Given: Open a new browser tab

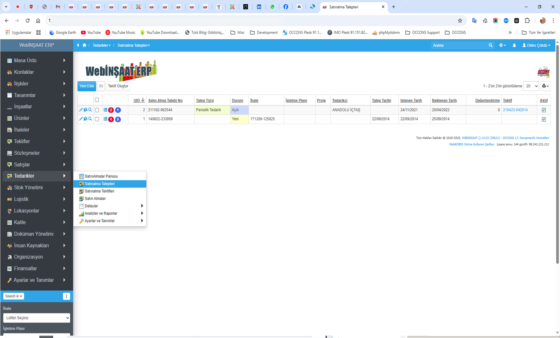Looking at the screenshot, I should 393,7.
